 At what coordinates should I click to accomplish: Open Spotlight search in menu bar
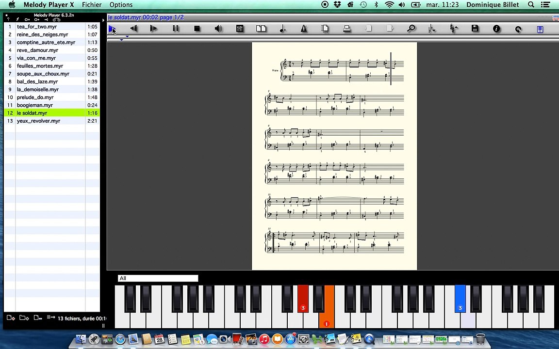tap(531, 5)
